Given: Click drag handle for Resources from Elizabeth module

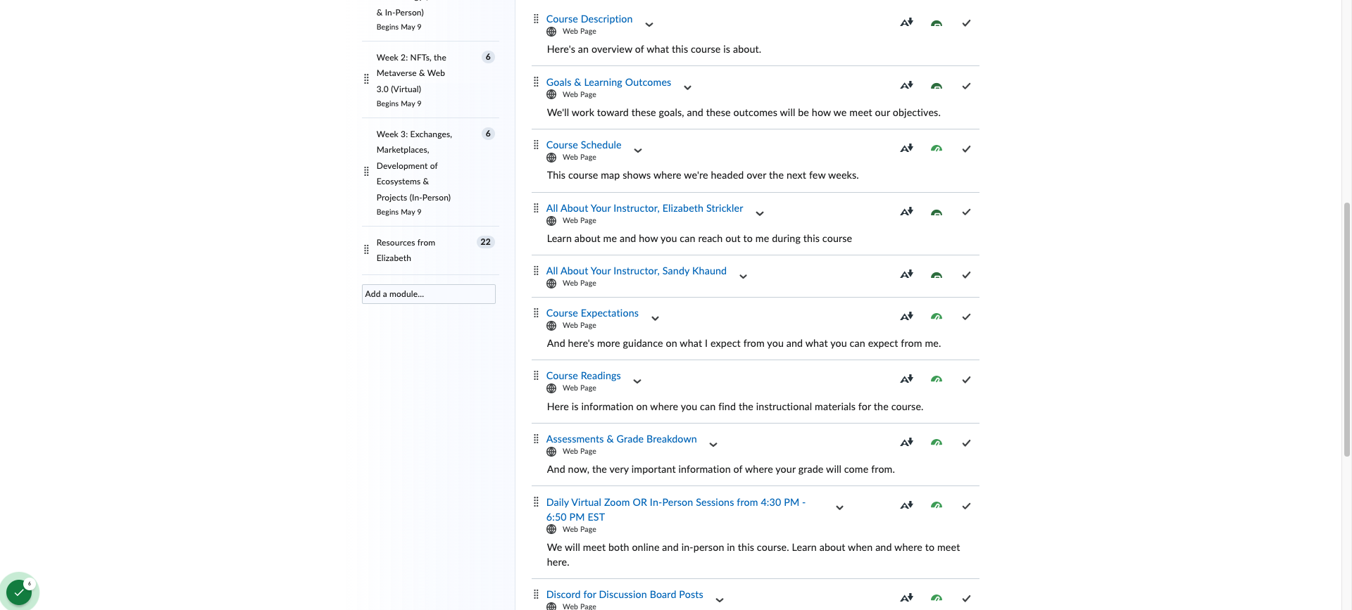Looking at the screenshot, I should 366,250.
